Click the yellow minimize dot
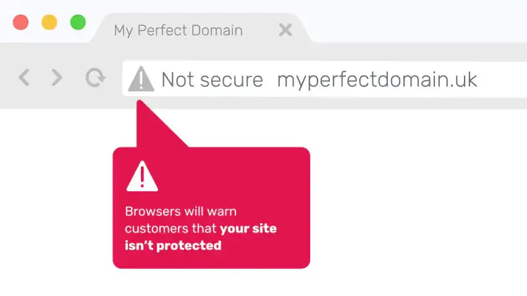The height and width of the screenshot is (296, 527). (49, 22)
